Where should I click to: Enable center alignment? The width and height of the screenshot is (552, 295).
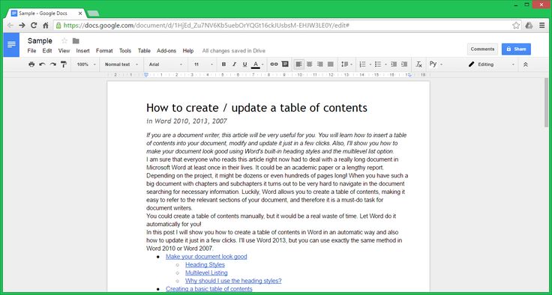point(310,64)
